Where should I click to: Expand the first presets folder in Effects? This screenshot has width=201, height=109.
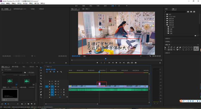point(165,14)
